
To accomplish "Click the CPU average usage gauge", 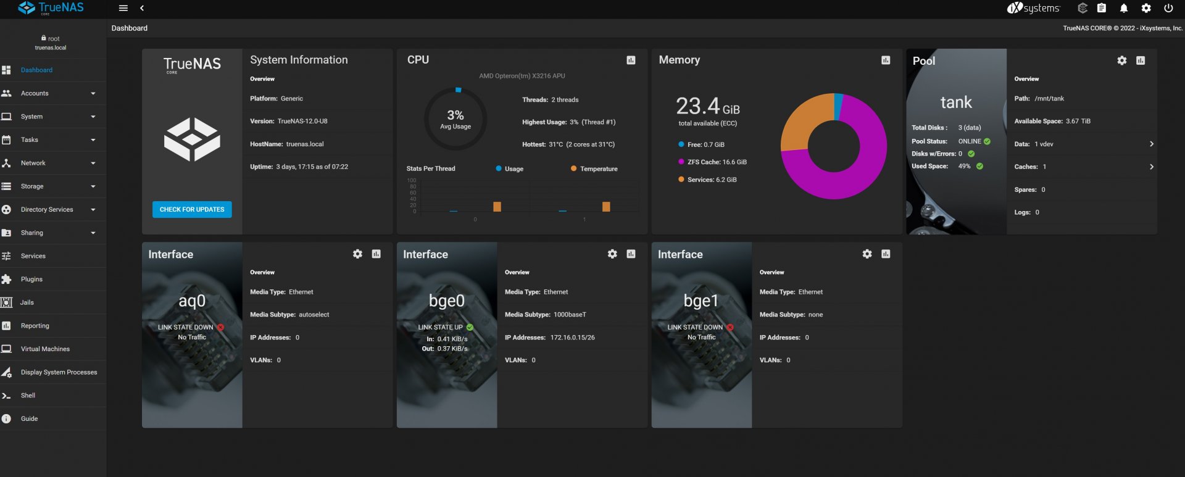I will [455, 118].
